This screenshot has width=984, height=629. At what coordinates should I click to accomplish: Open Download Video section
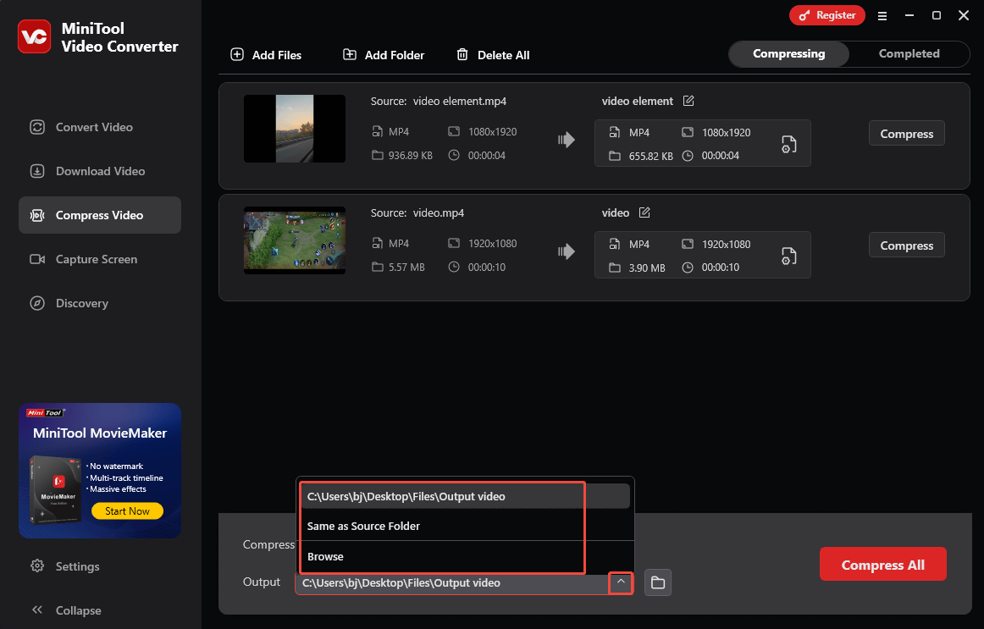[x=100, y=171]
